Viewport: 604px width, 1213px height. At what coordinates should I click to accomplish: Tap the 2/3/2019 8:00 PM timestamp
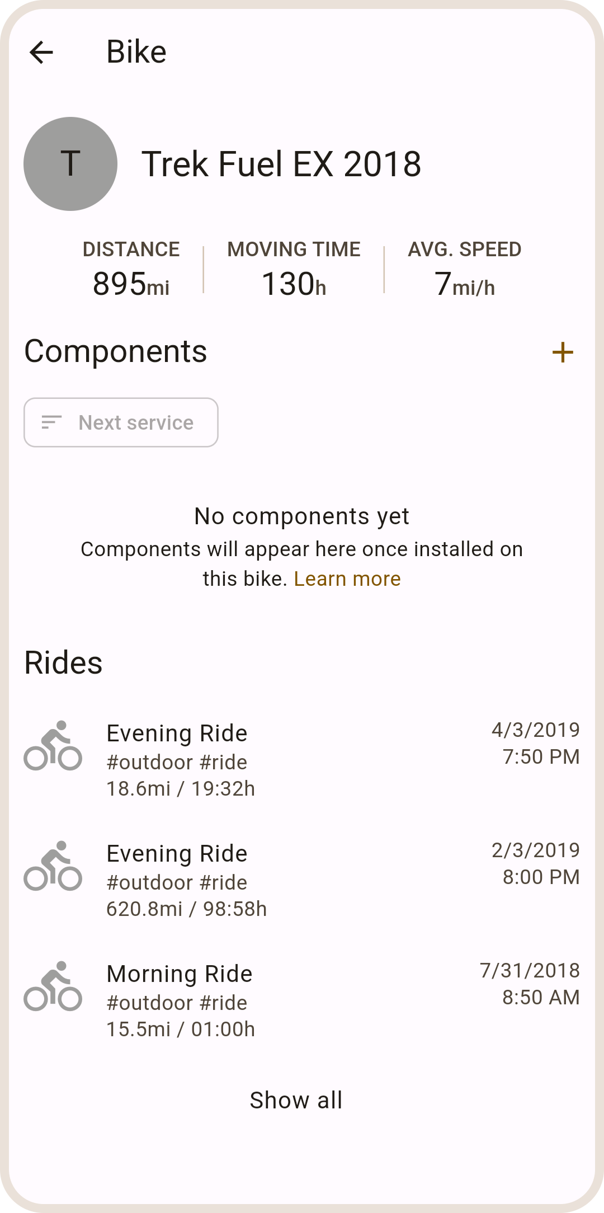[x=536, y=863]
